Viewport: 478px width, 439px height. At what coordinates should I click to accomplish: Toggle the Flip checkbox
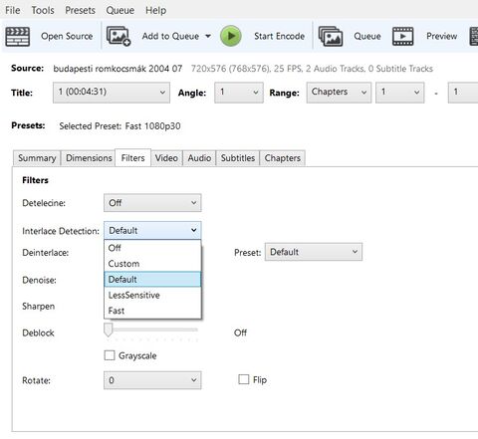(x=244, y=379)
